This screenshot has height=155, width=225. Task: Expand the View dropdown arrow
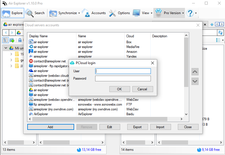point(151,13)
